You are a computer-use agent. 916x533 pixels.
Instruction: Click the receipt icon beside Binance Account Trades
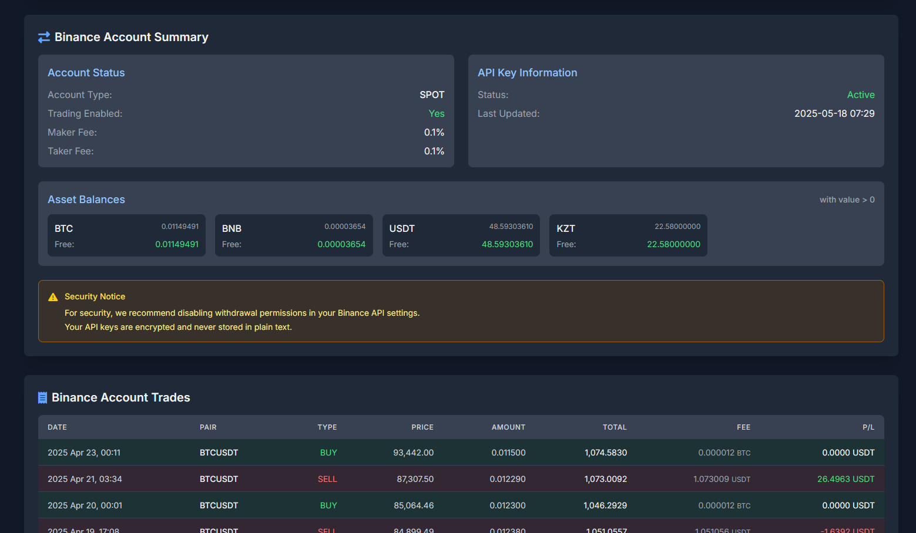pos(42,398)
